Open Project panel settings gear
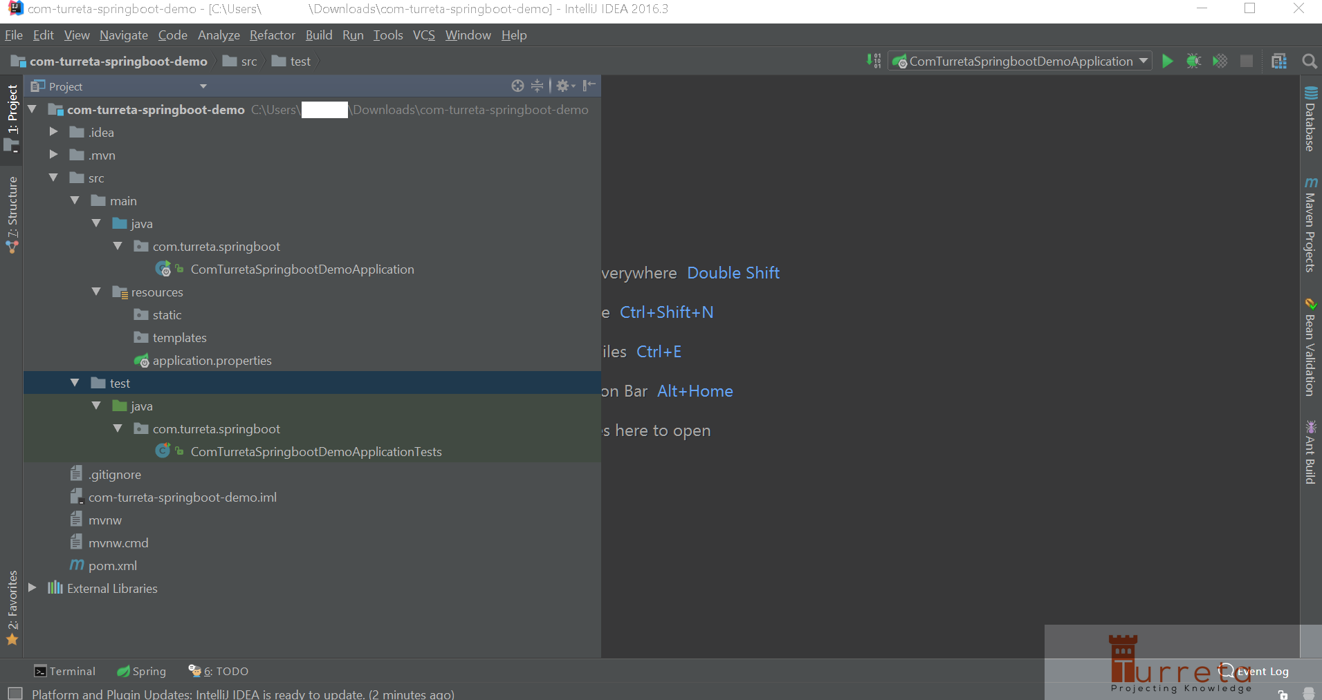1322x700 pixels. [565, 86]
